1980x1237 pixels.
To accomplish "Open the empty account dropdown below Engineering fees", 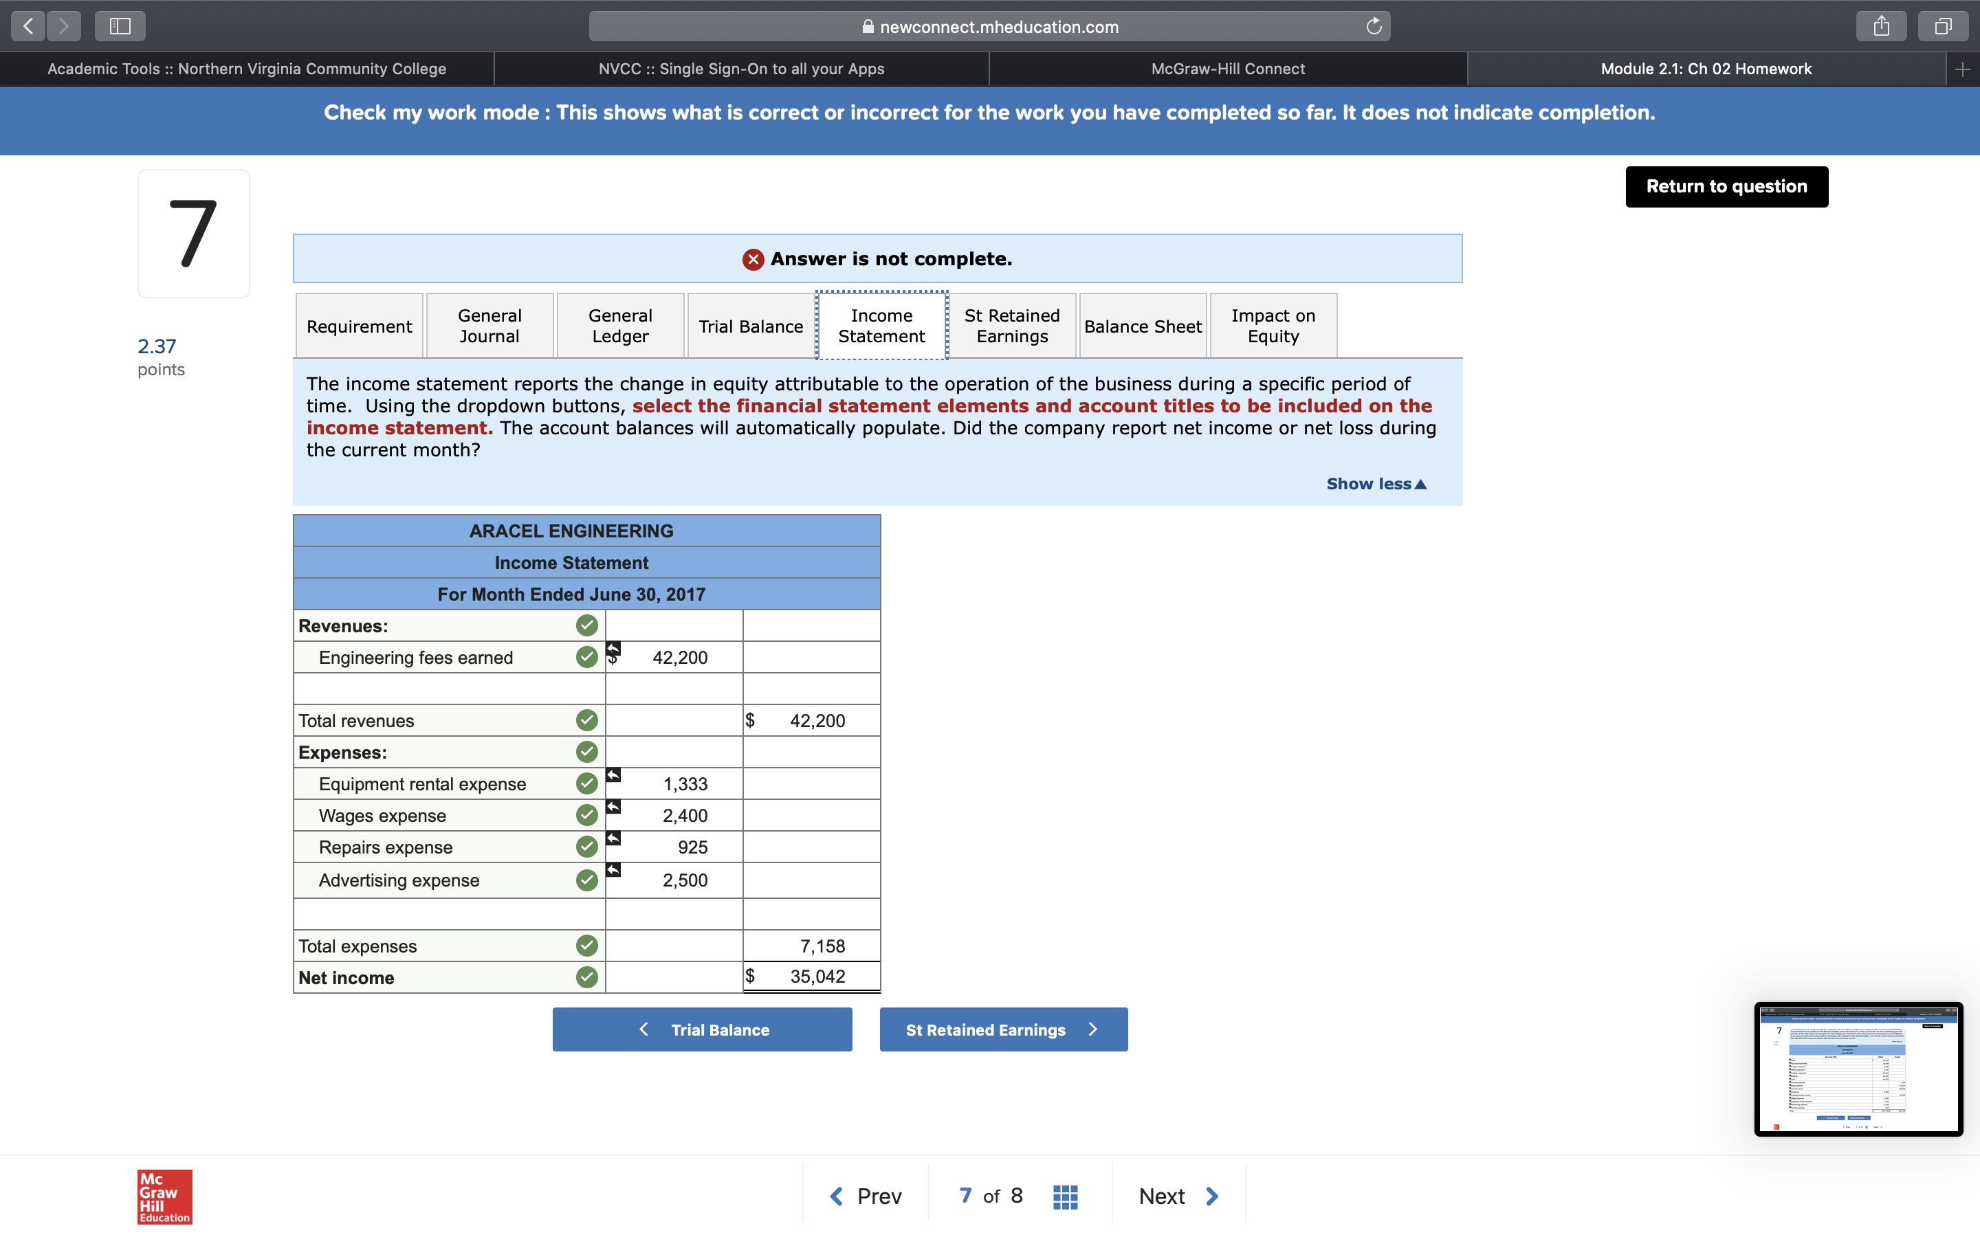I will [x=448, y=689].
